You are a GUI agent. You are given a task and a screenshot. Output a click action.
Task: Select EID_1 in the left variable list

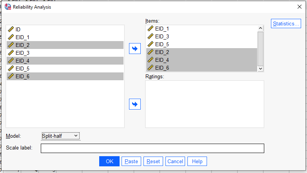pyautogui.click(x=22, y=37)
